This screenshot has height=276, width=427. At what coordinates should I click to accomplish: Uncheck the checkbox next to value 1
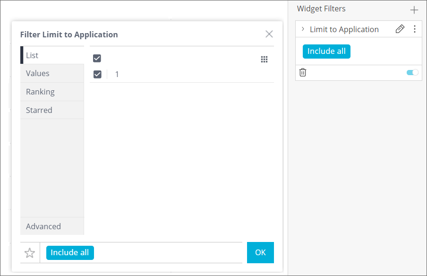pyautogui.click(x=97, y=74)
